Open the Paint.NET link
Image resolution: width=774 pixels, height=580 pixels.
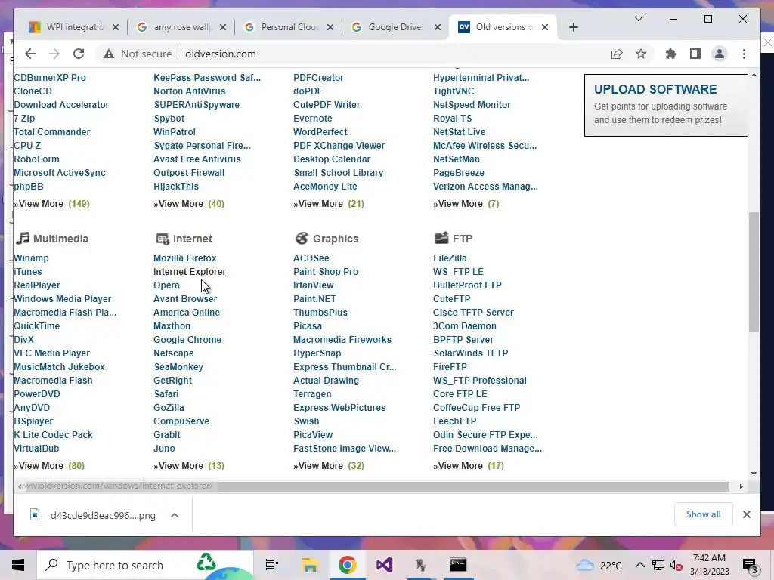coord(314,299)
